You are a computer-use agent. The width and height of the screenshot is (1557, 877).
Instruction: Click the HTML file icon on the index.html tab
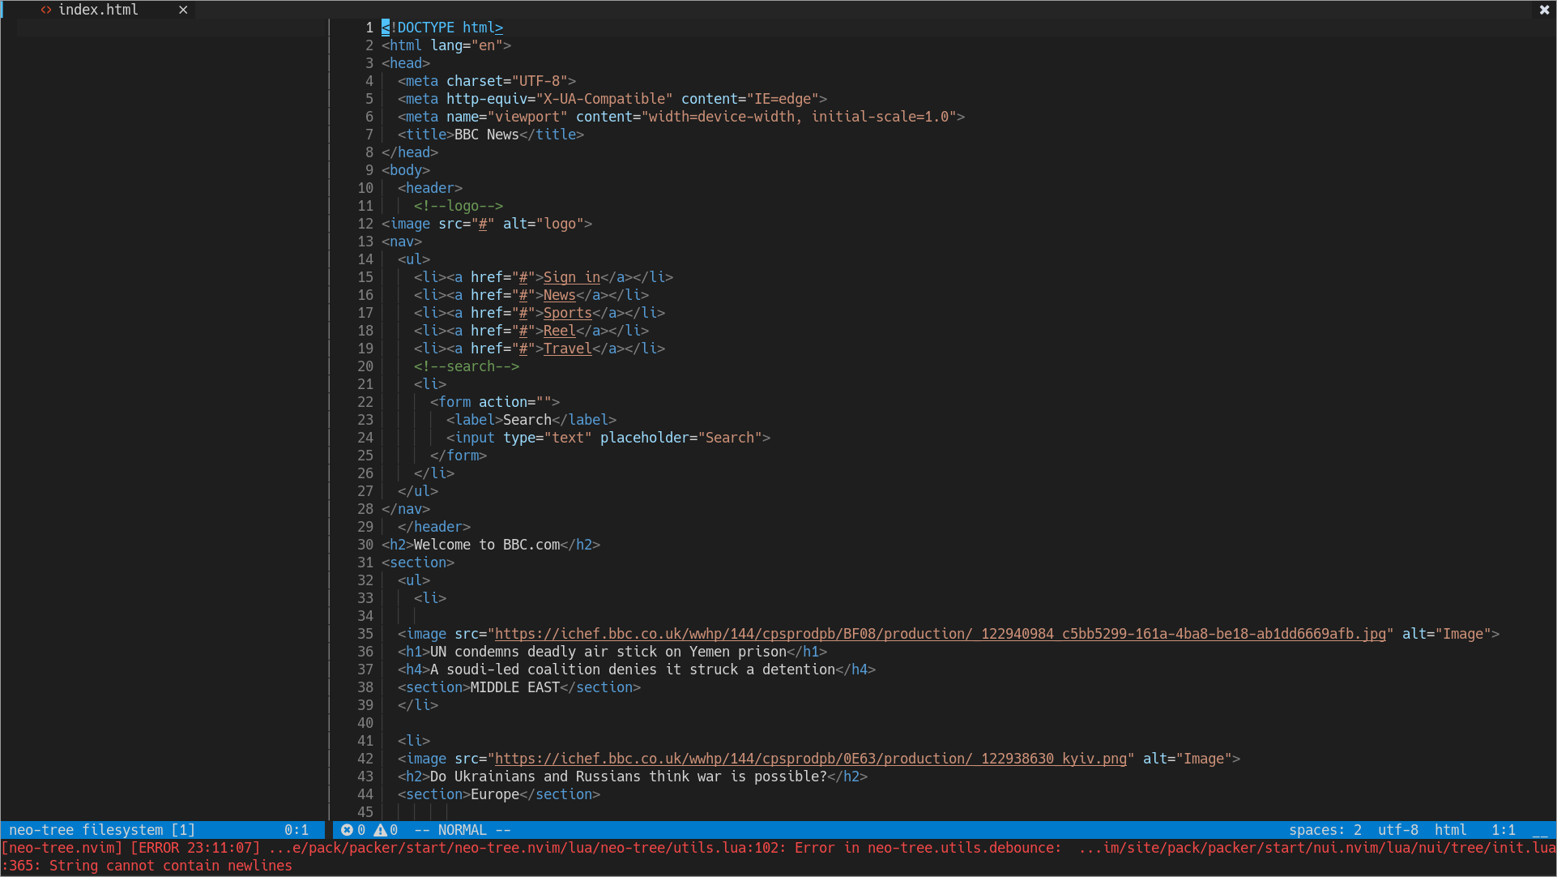pos(46,10)
